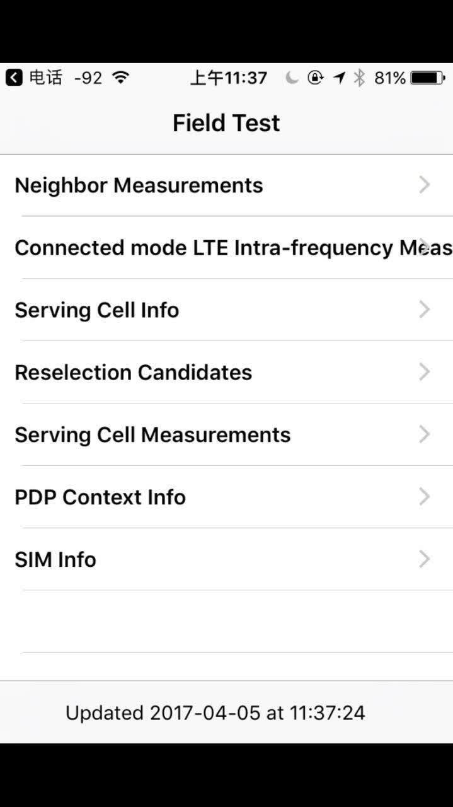
Task: Tap the Bluetooth status icon
Action: [359, 78]
